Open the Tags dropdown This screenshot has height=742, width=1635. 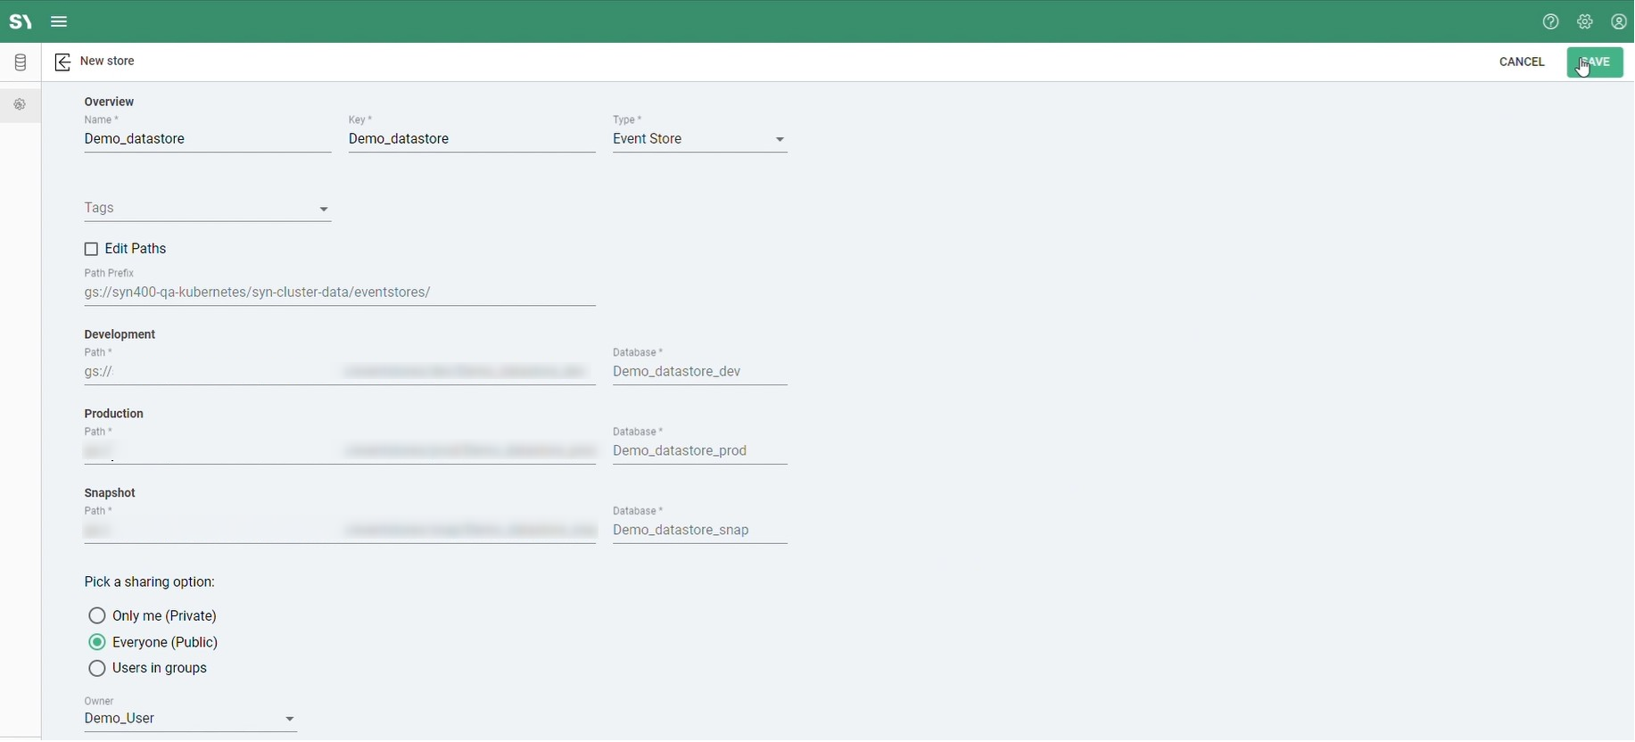pyautogui.click(x=207, y=209)
